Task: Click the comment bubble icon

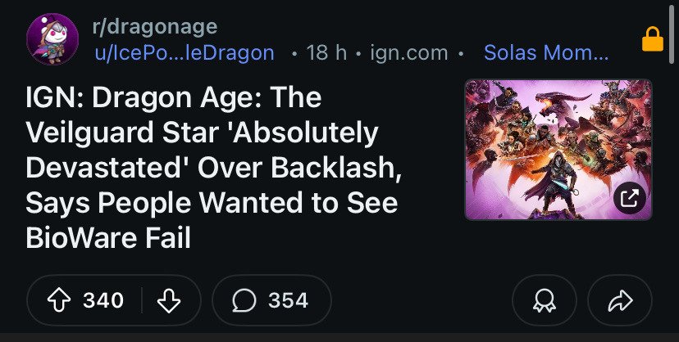Action: click(x=244, y=300)
